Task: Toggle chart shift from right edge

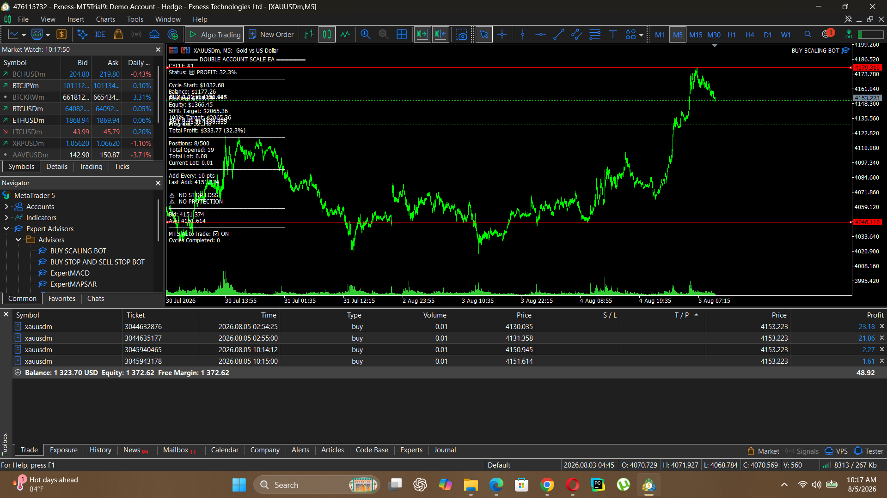Action: tap(440, 35)
